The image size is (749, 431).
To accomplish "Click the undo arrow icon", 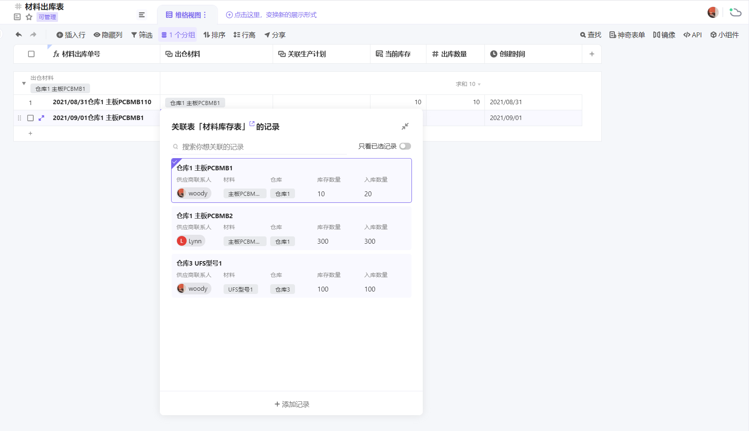I will click(x=18, y=35).
